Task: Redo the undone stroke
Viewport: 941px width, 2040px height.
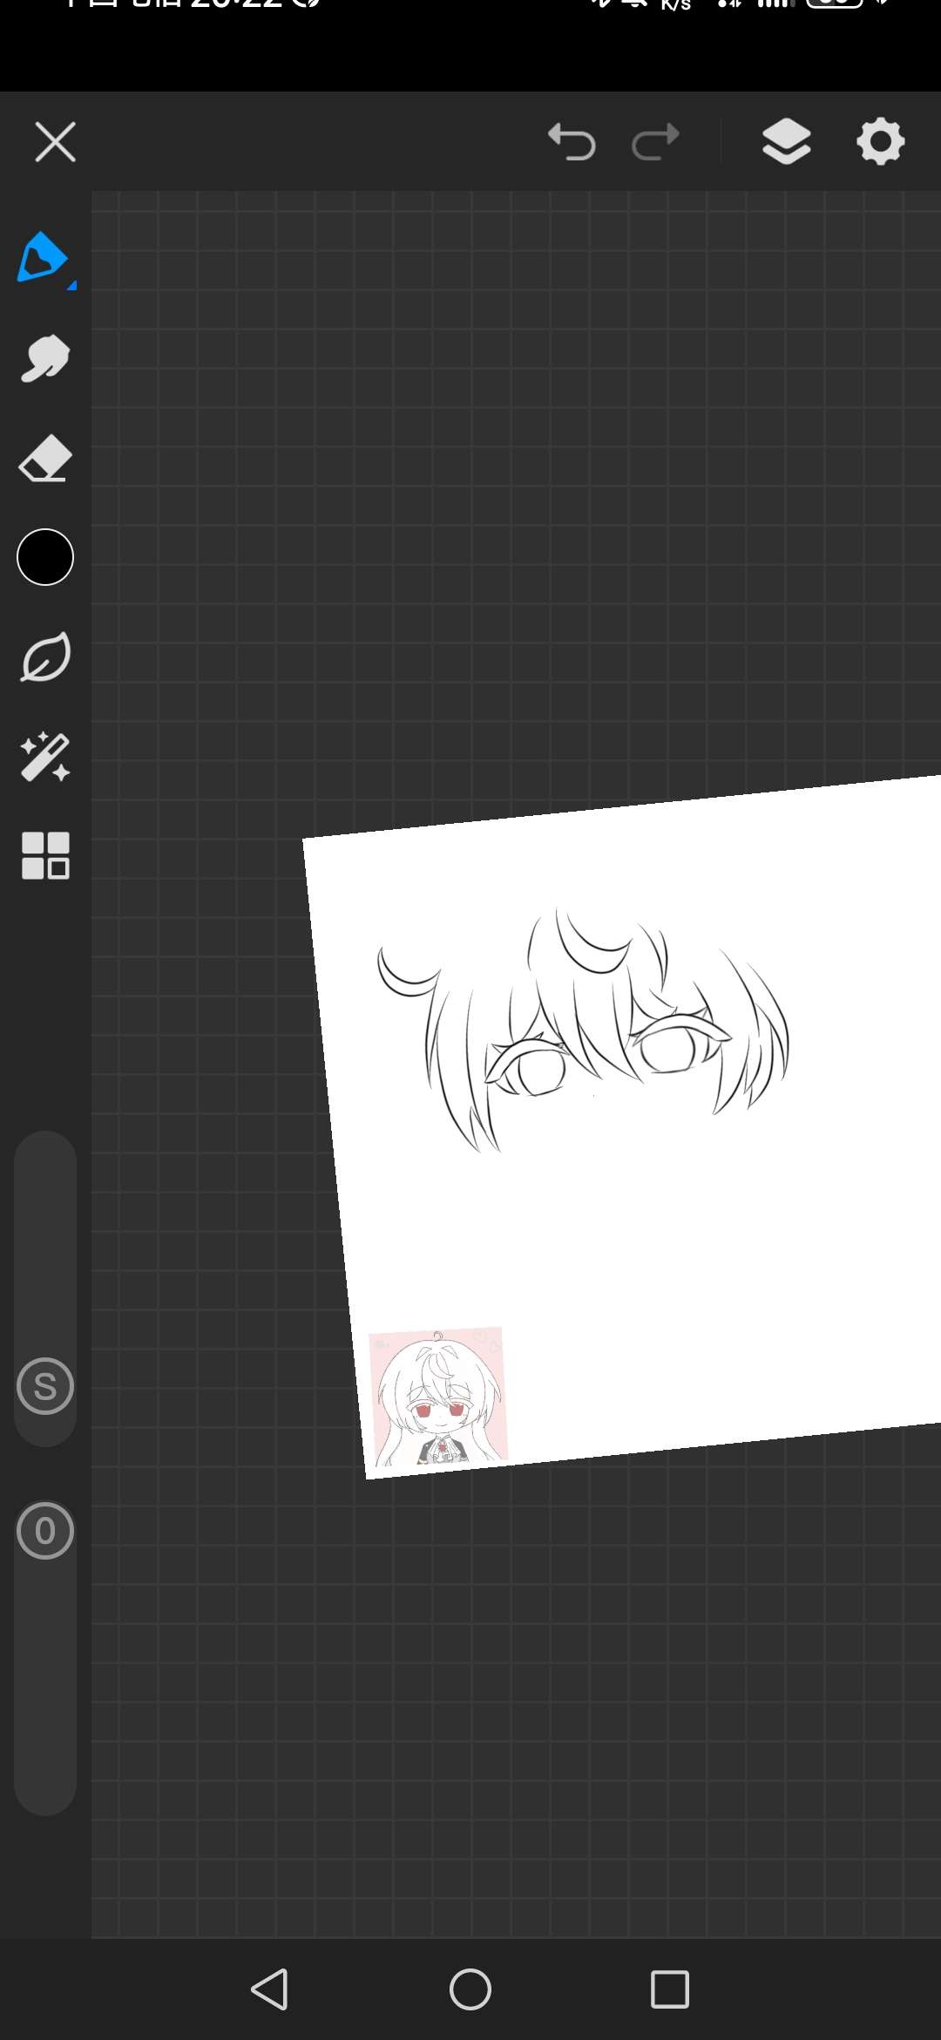Action: tap(655, 142)
